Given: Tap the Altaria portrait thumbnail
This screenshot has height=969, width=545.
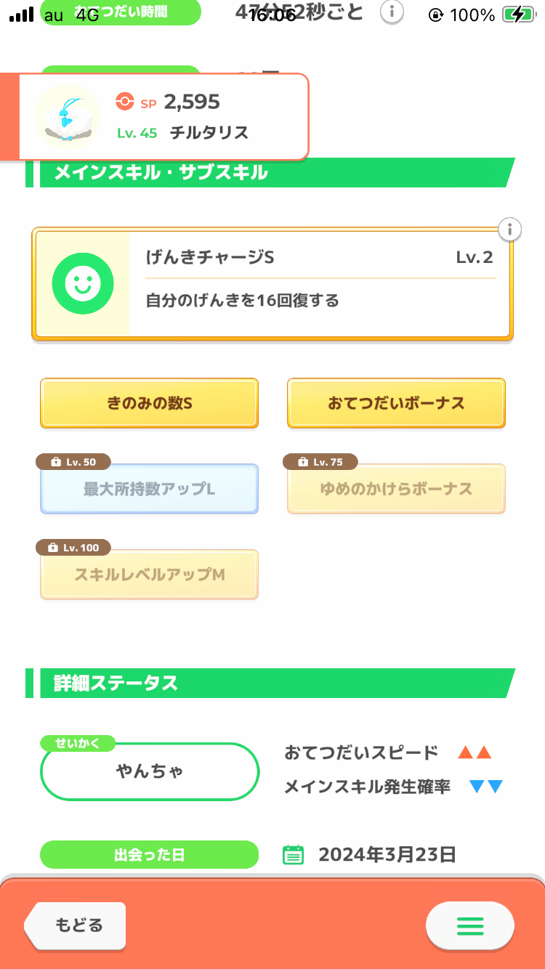Looking at the screenshot, I should 68,117.
